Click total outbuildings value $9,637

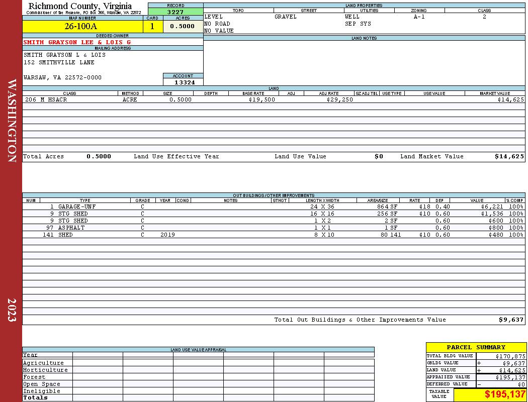pos(511,320)
